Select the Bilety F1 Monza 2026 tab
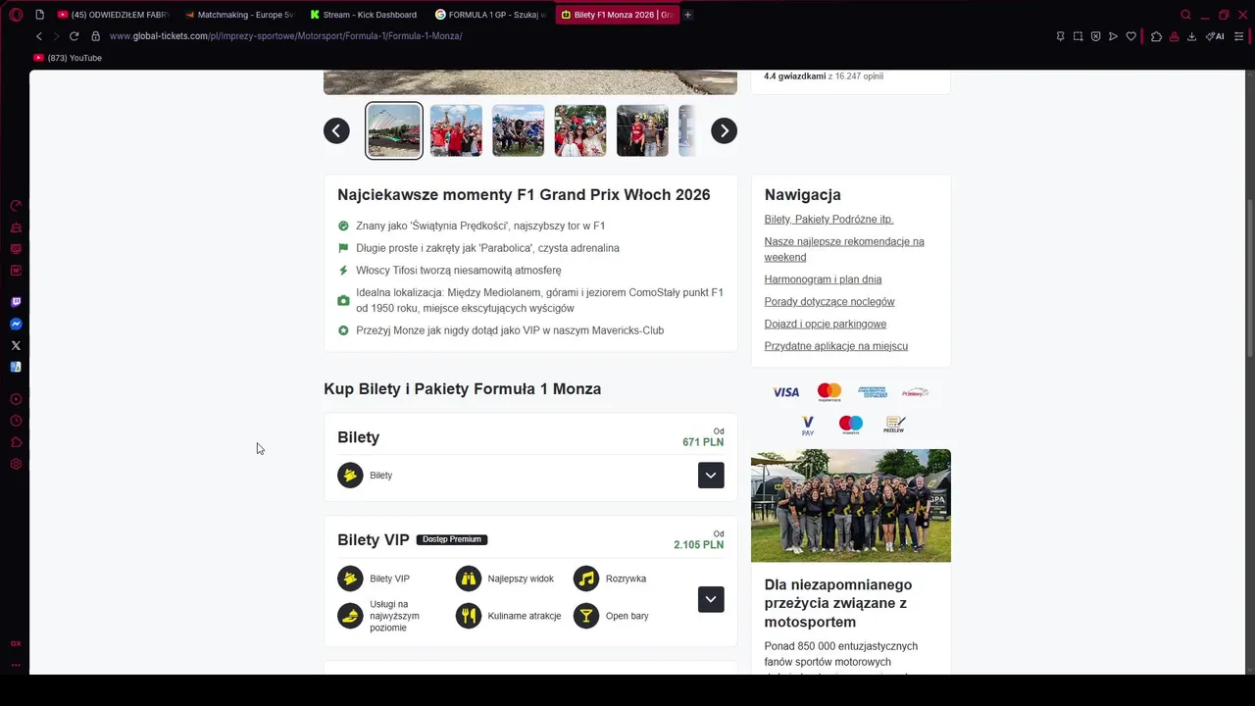The height and width of the screenshot is (706, 1255). (617, 15)
